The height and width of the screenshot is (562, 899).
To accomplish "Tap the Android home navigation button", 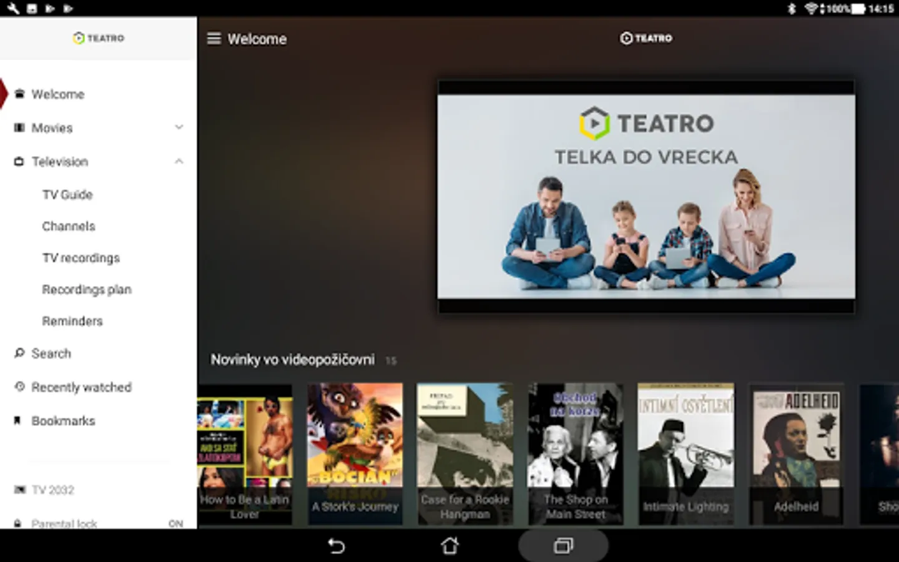I will tap(449, 546).
